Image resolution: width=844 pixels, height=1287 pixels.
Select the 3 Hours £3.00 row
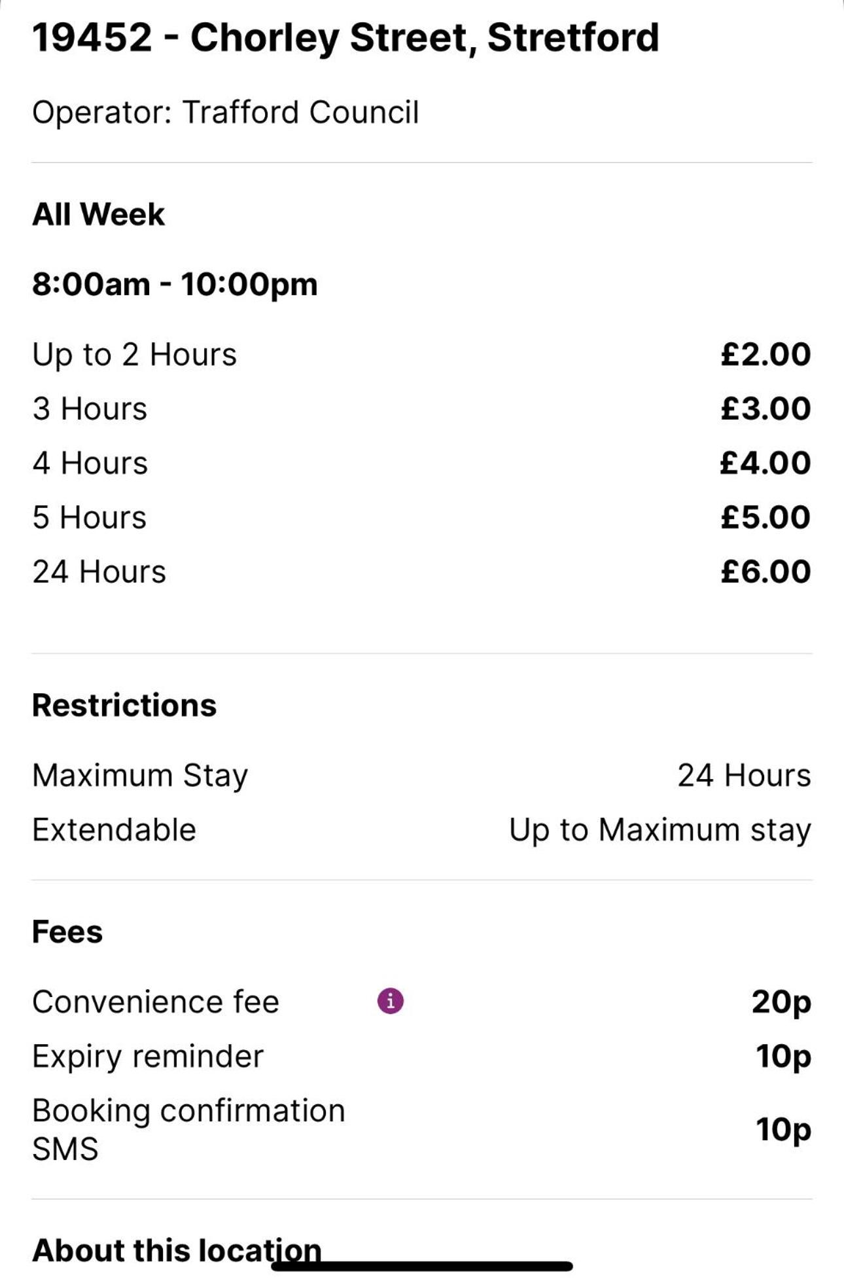[x=422, y=408]
